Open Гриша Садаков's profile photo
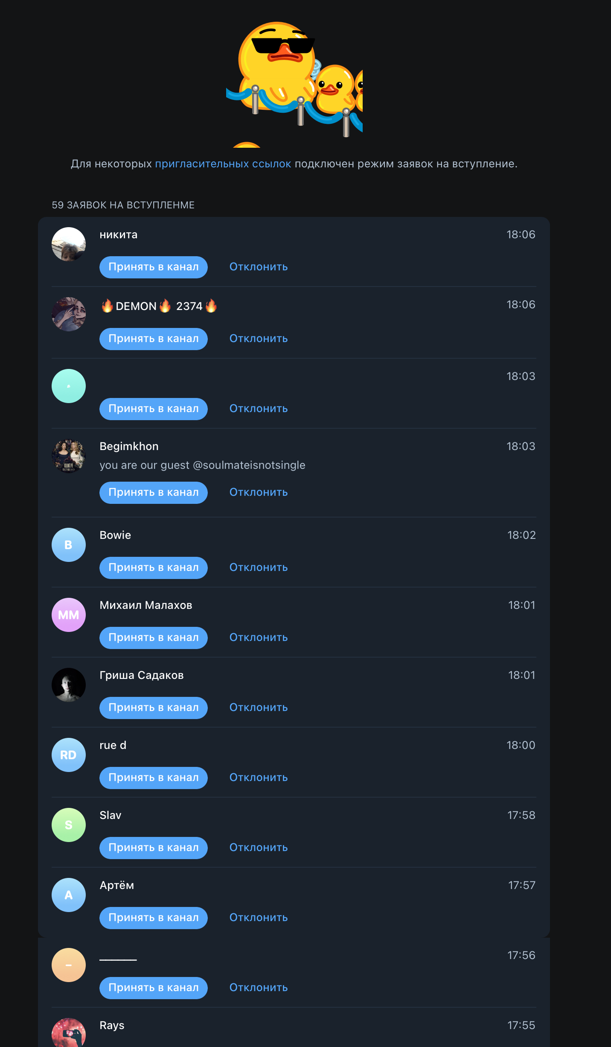This screenshot has width=611, height=1047. pos(69,685)
